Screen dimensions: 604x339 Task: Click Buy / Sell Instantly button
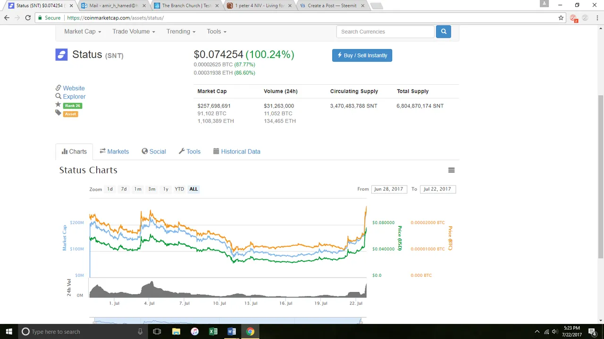pyautogui.click(x=362, y=56)
